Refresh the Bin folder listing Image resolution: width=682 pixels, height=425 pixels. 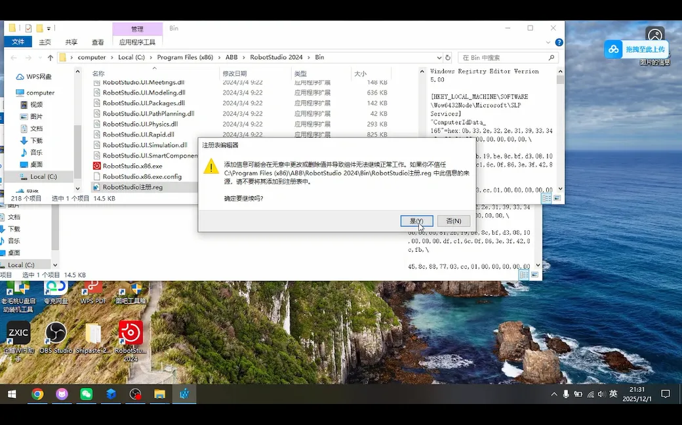[447, 58]
